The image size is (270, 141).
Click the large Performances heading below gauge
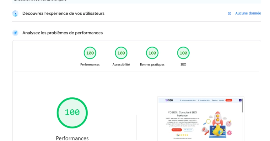pos(72,138)
